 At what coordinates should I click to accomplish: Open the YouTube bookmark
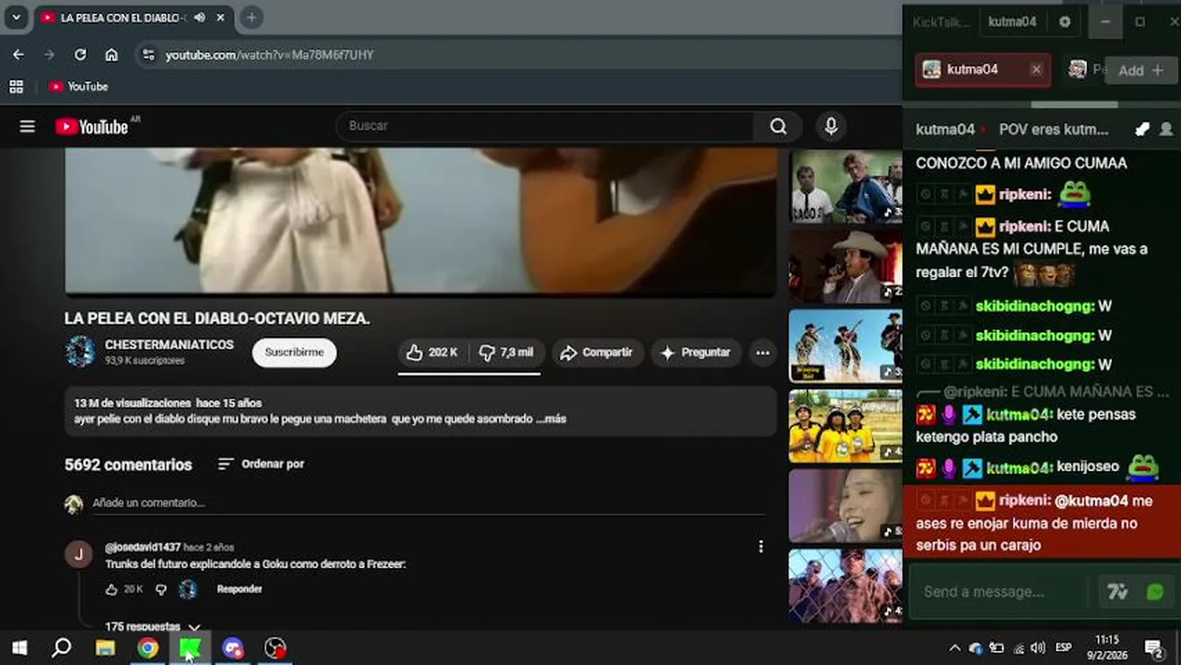[x=79, y=86]
